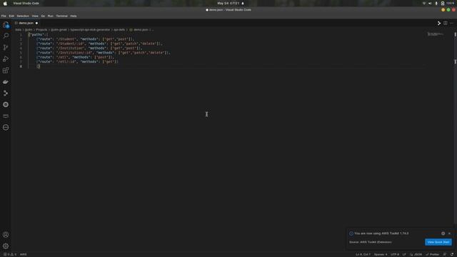Open the Manage gear icon in activity bar

[6, 246]
